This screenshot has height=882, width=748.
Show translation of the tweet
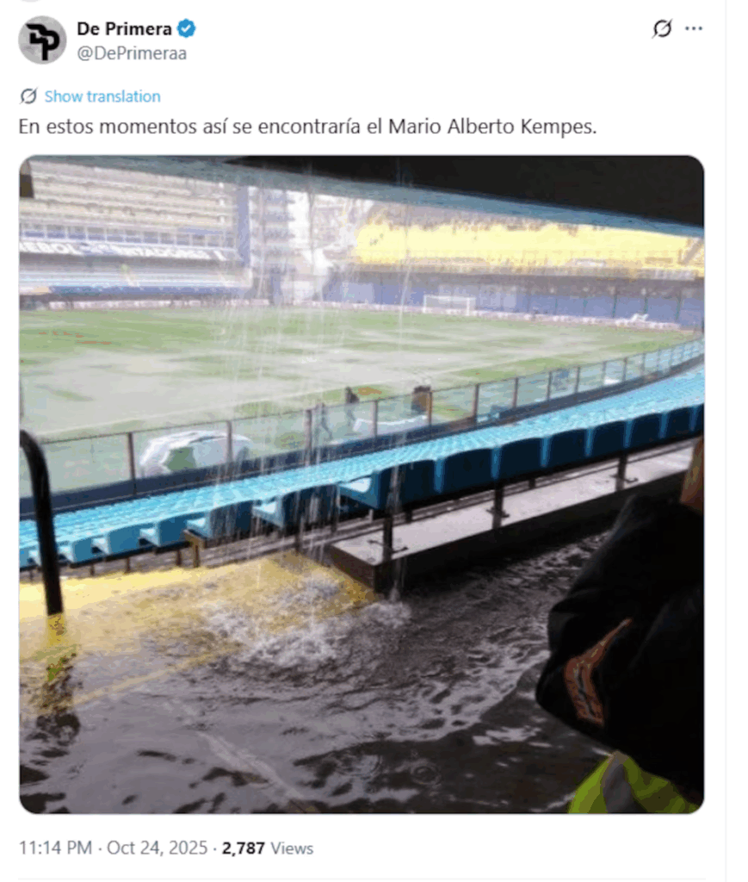102,96
